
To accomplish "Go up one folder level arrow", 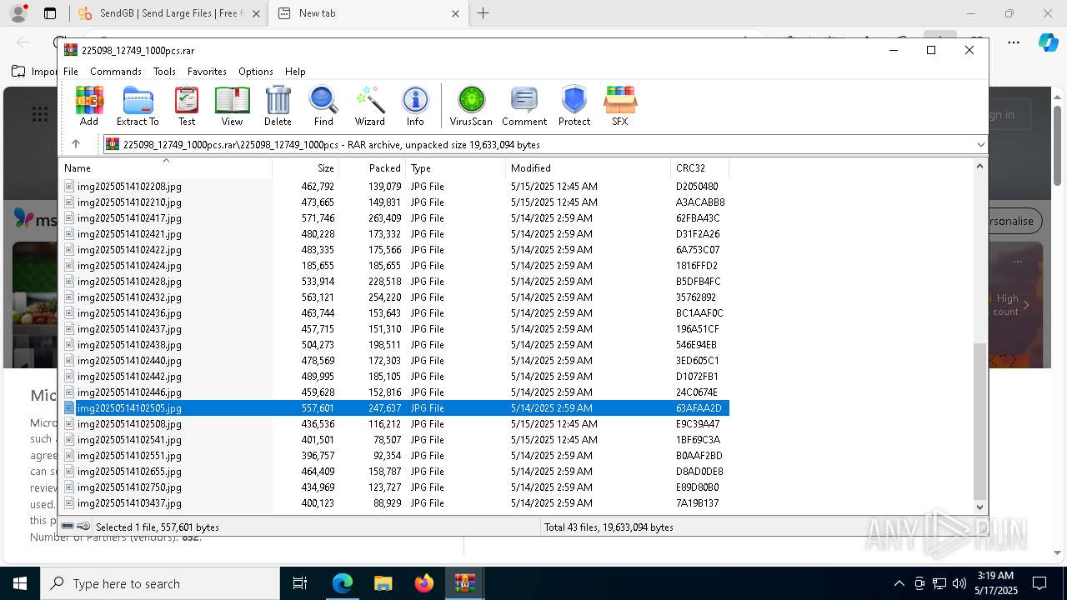I will click(76, 144).
